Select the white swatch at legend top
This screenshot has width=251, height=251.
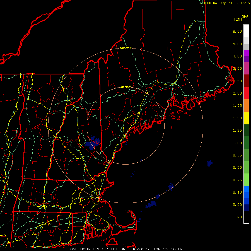[246, 31]
